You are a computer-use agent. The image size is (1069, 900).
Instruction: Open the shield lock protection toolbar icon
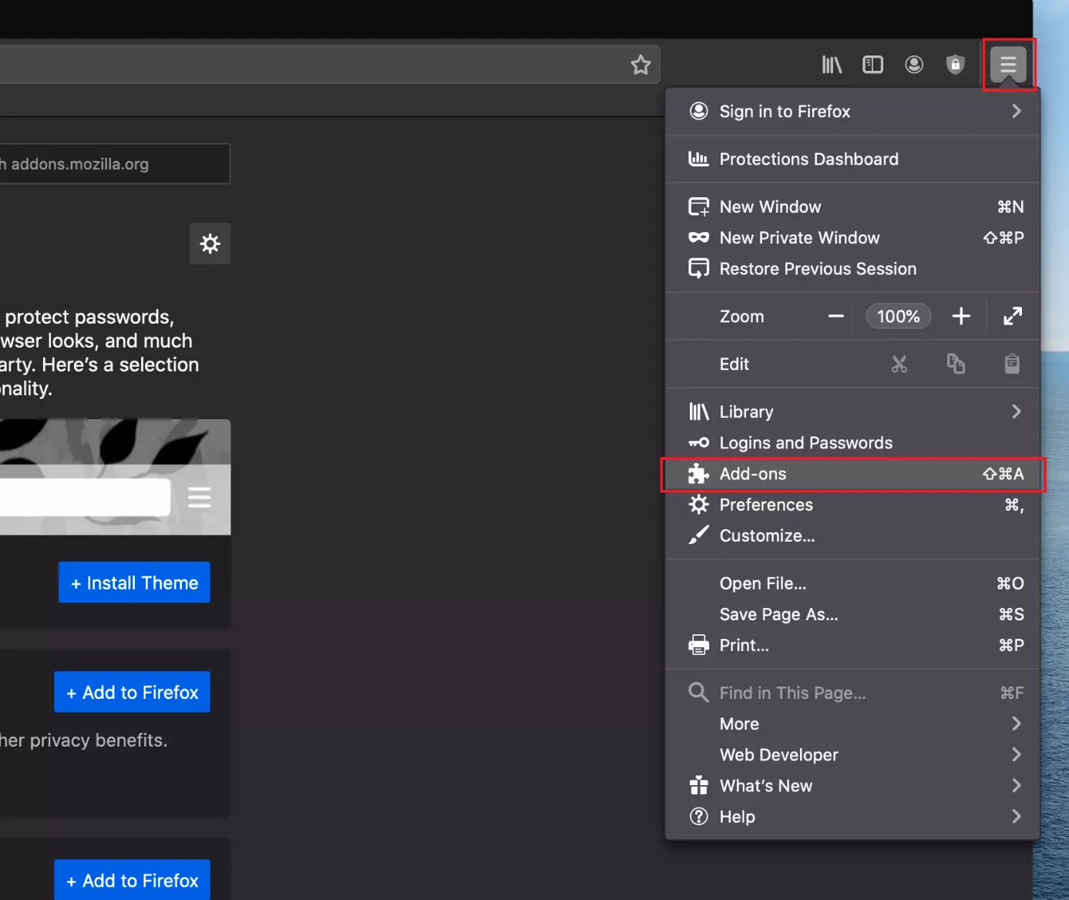[955, 65]
